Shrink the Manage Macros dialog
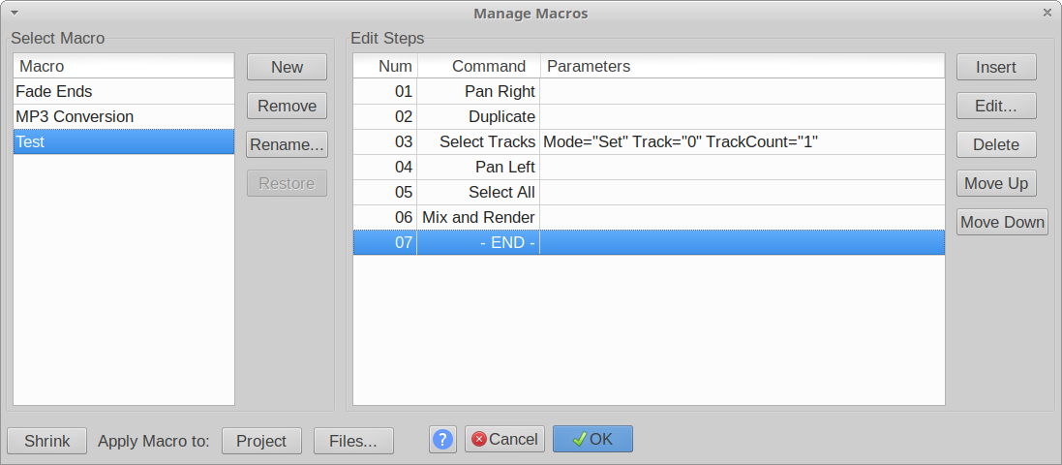1062x465 pixels. tap(47, 441)
